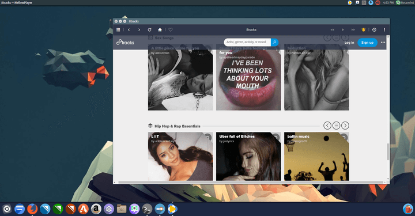
Task: Click the play button in toolbar
Action: pos(343,30)
